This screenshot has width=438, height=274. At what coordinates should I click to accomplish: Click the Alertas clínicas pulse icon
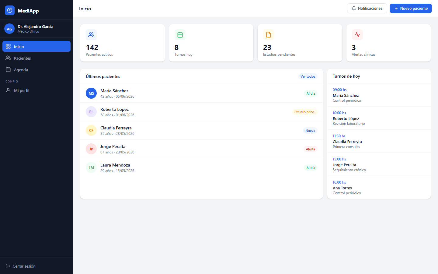[357, 35]
